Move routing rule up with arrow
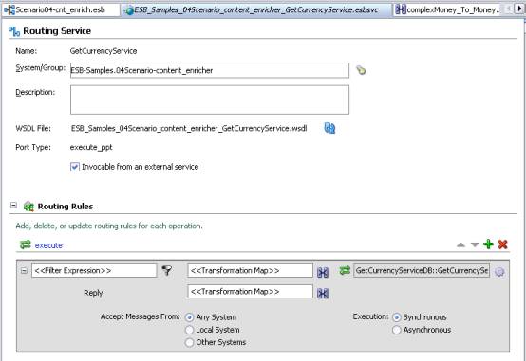The image size is (526, 361). pyautogui.click(x=460, y=244)
